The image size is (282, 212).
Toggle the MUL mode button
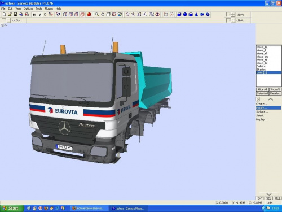coord(277,198)
